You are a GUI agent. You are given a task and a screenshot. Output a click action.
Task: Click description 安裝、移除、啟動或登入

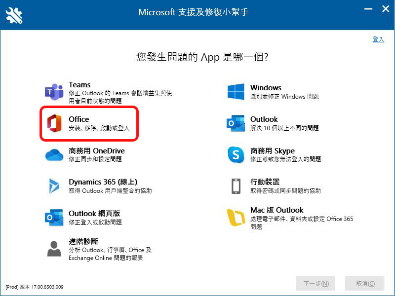coord(99,128)
